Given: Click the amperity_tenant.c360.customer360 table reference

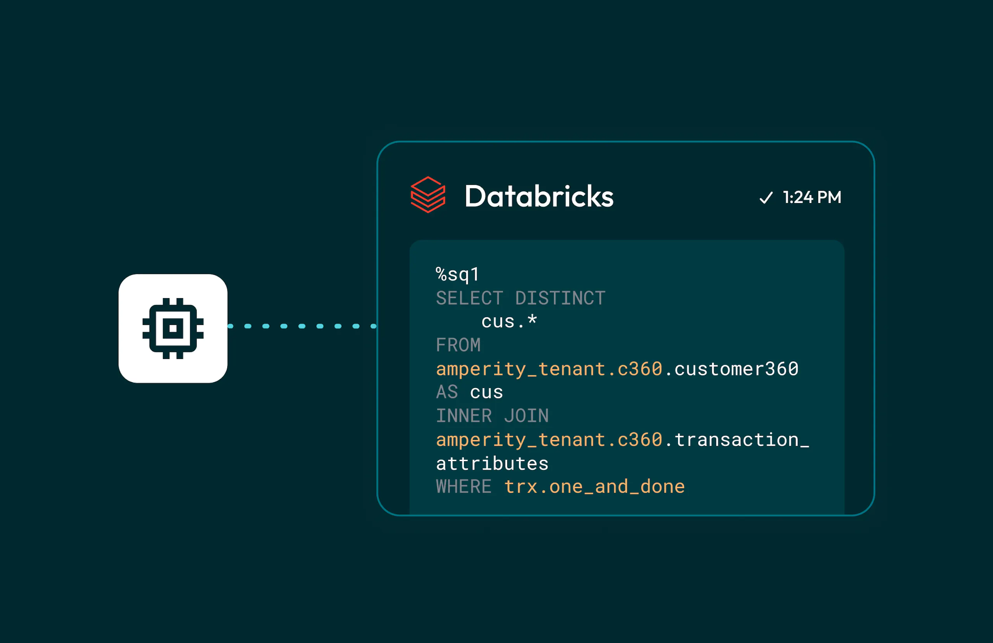Looking at the screenshot, I should coord(617,369).
